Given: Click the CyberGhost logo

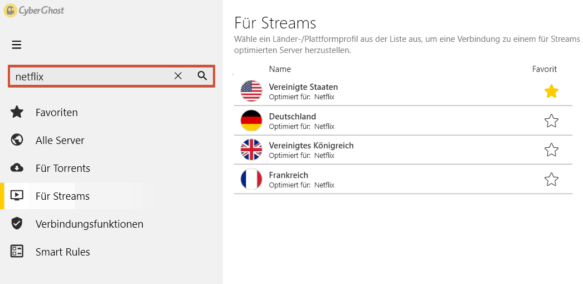Looking at the screenshot, I should click(x=34, y=11).
